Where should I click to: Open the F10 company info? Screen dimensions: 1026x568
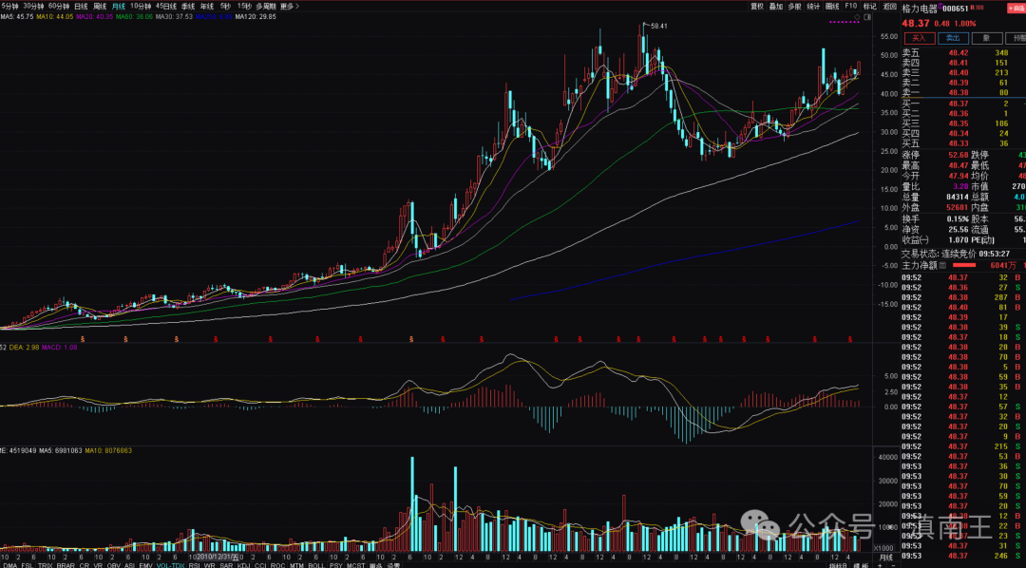(x=850, y=6)
